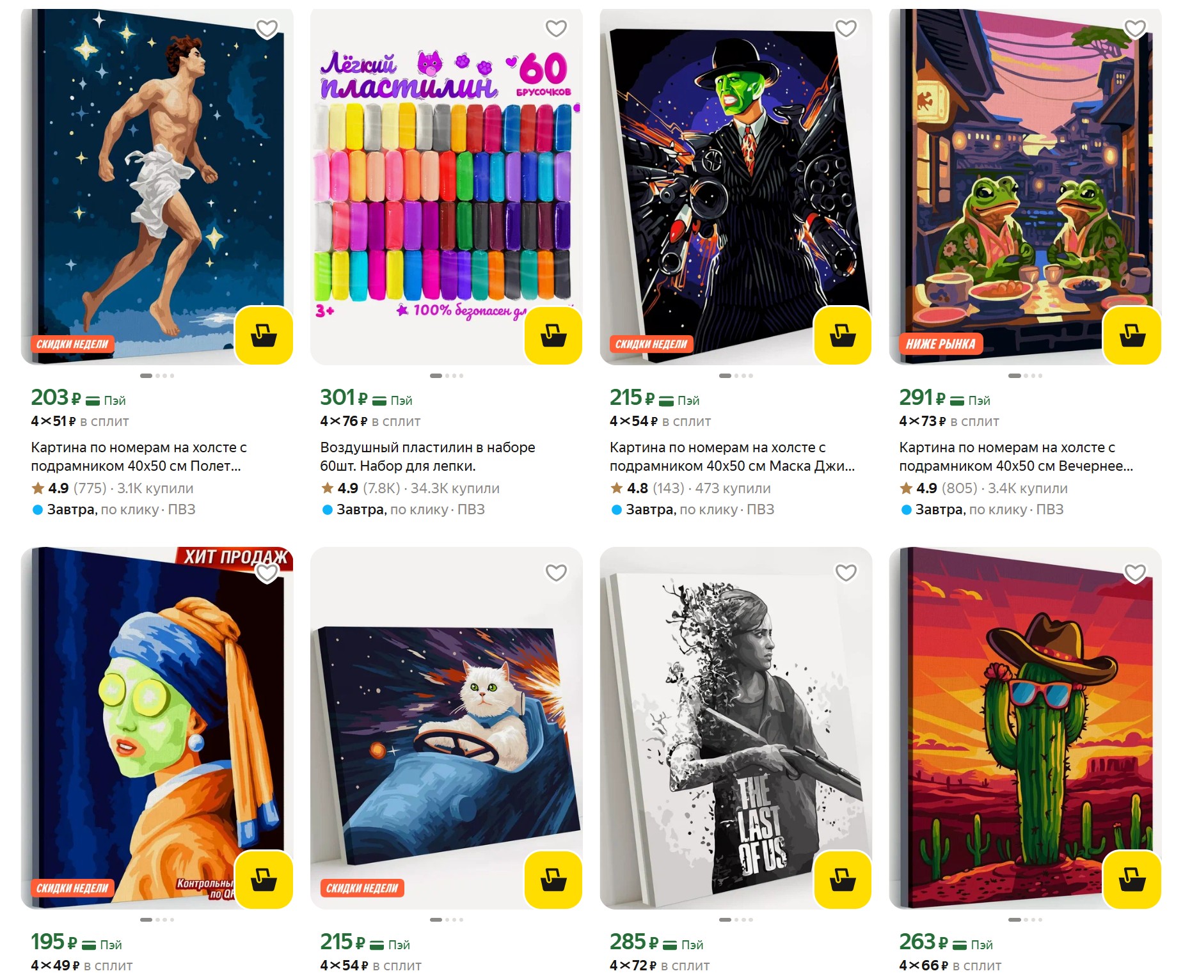
Task: Favorite The Last of Us painting heart
Action: (846, 572)
